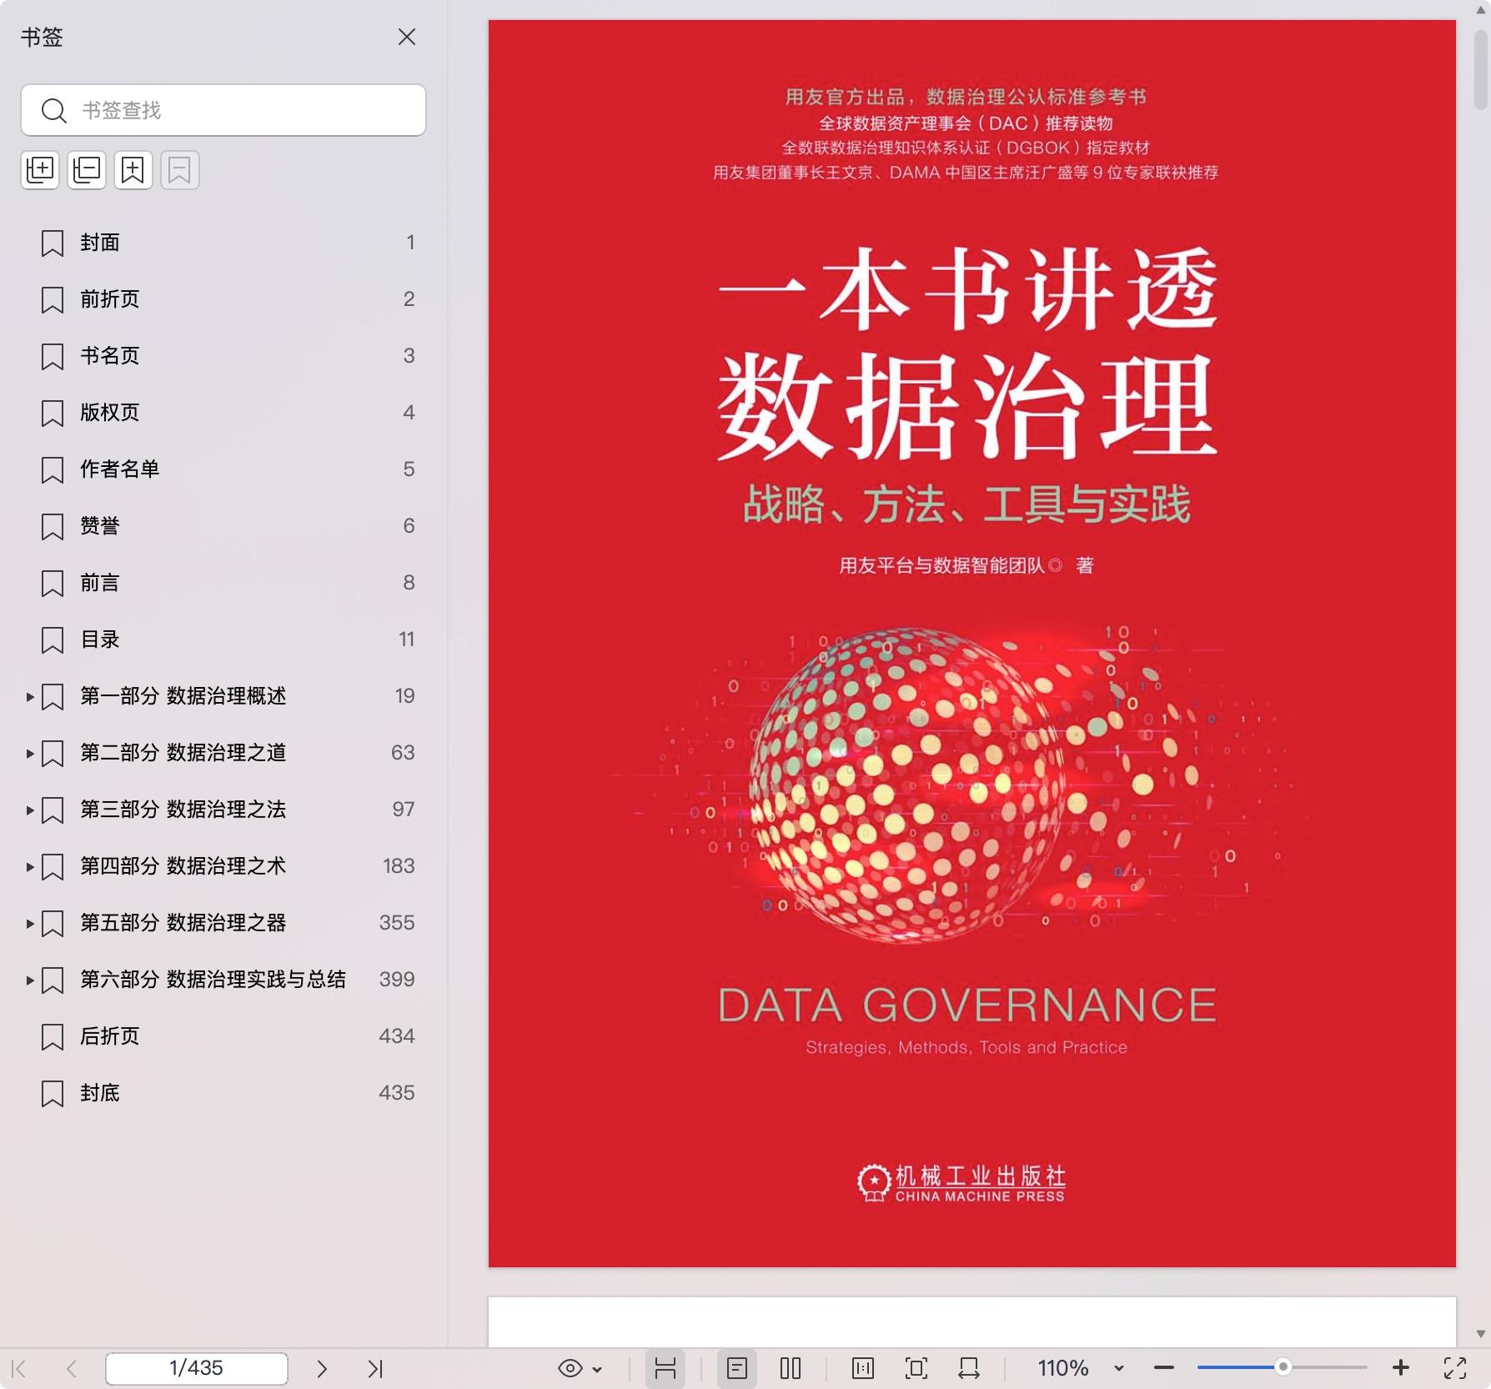Open 第二部分 数据治理之道 bookmark

click(183, 753)
